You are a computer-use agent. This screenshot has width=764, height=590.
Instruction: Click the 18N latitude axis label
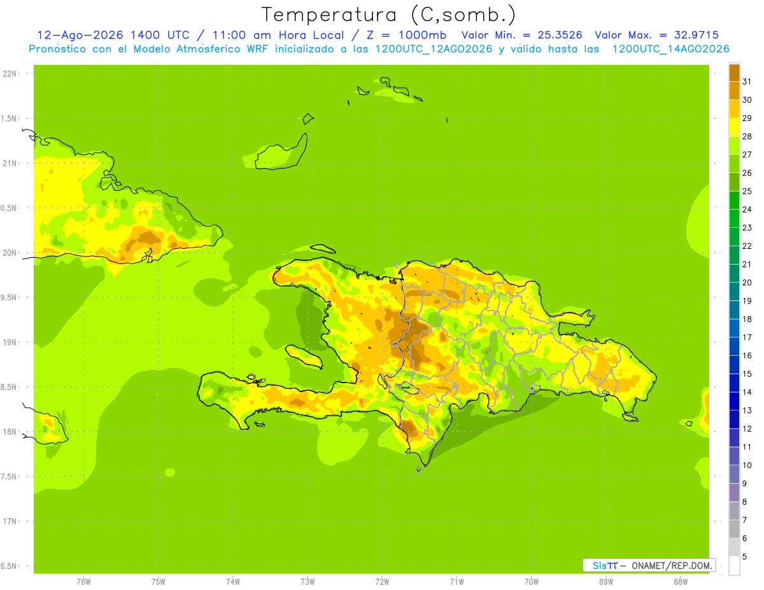[10, 432]
